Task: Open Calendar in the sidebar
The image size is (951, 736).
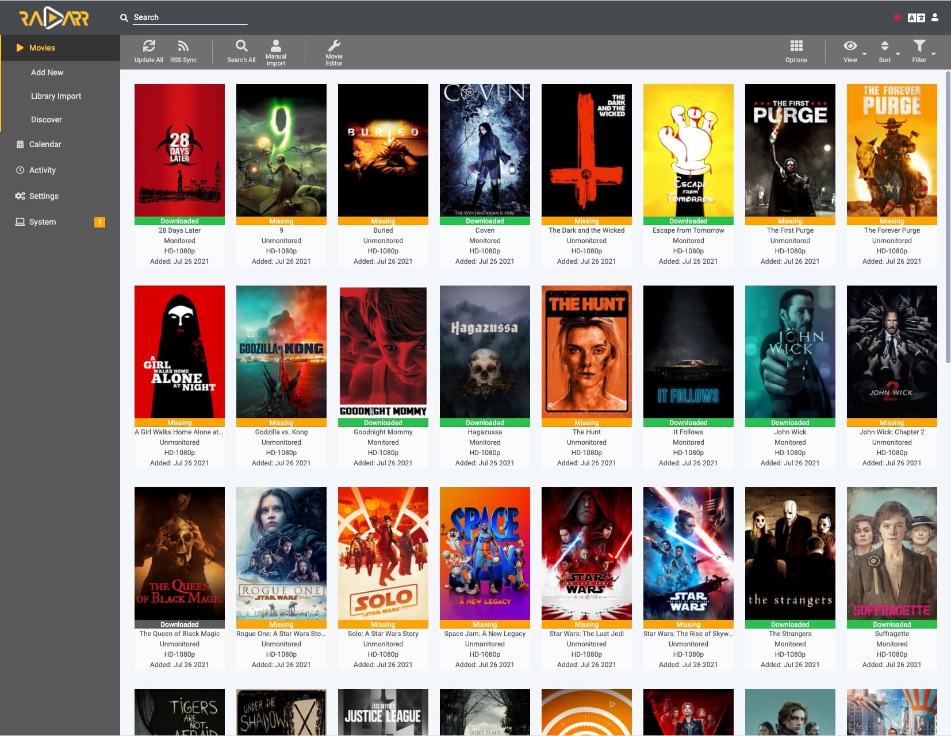Action: coord(45,144)
